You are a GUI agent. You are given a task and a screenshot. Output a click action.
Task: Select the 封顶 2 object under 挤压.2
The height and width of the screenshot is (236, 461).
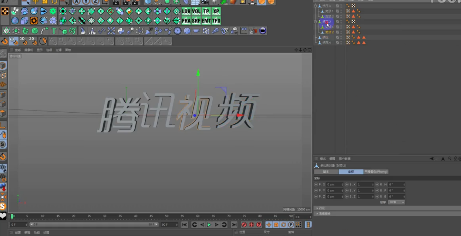coord(329,32)
